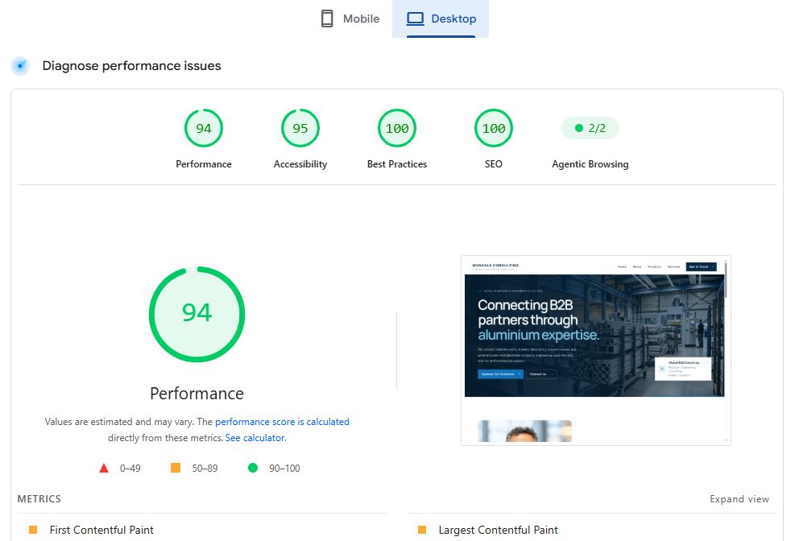The width and height of the screenshot is (795, 541).
Task: Click the 'Diagnose performance issues' heading
Action: (x=131, y=66)
